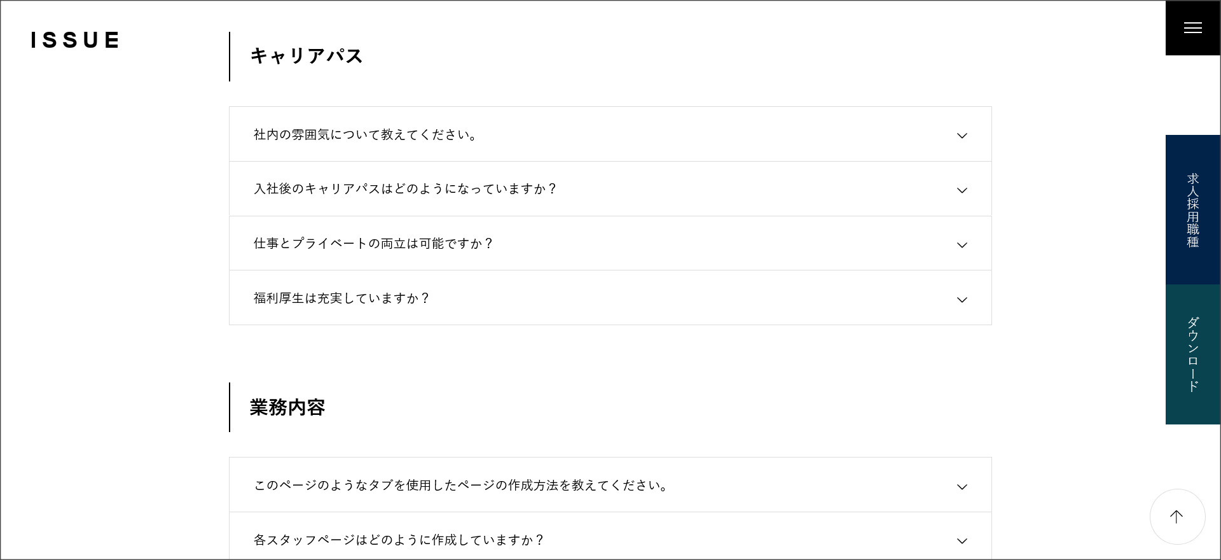Click the 福利厚生 question text
Image resolution: width=1221 pixels, height=560 pixels.
[341, 298]
